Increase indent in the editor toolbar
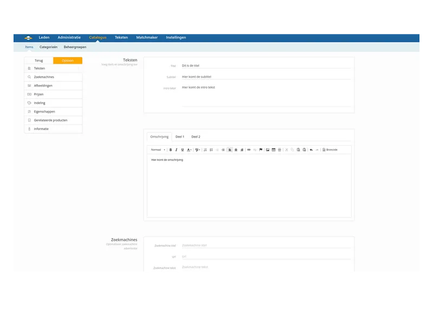The width and height of the screenshot is (433, 324). coord(223,150)
